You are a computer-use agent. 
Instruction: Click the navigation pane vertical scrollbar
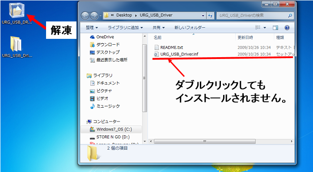145,78
